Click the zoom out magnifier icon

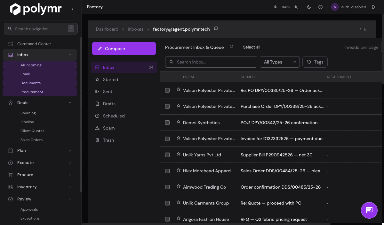pos(276,7)
